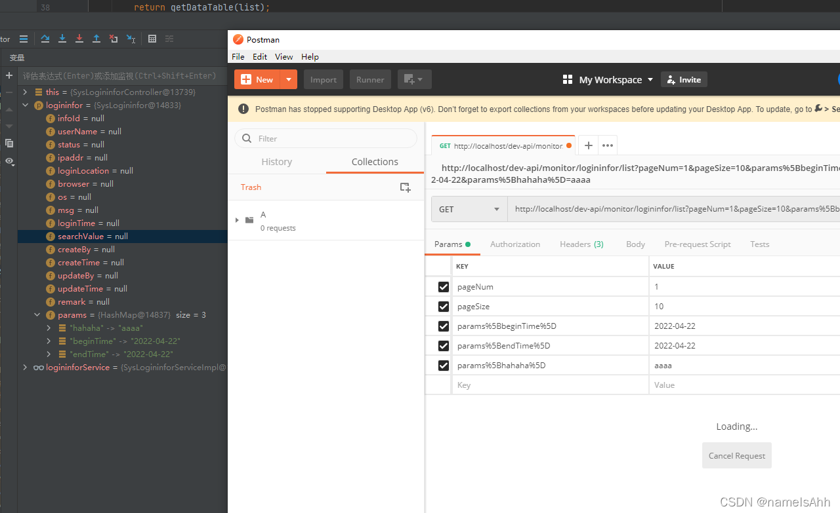Open the Trash link
Image resolution: width=840 pixels, height=513 pixels.
point(251,187)
